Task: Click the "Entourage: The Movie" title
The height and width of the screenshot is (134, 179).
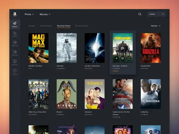Action: tap(120, 66)
